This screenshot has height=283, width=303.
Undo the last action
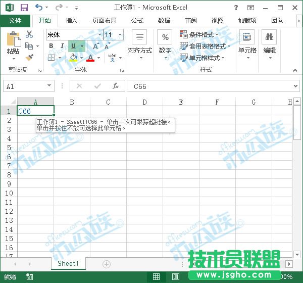tap(39, 8)
